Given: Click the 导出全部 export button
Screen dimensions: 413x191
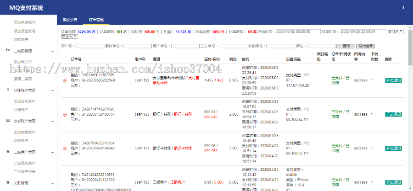Looking at the screenshot, I should click(x=365, y=46).
